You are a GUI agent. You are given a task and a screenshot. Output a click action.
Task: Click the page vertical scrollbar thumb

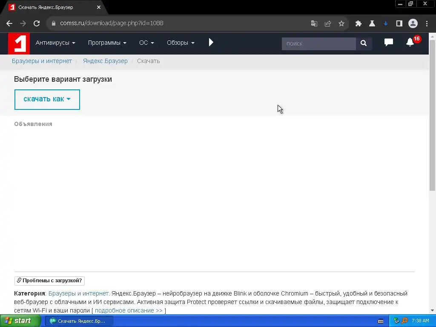433,115
